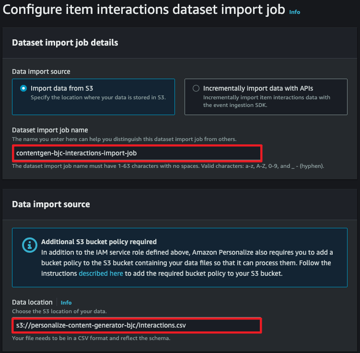Screen dimensions: 360x353
Task: Click the info circle icon in the alert
Action: coord(30,245)
